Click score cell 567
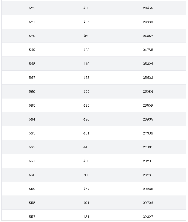 (x=32, y=77)
